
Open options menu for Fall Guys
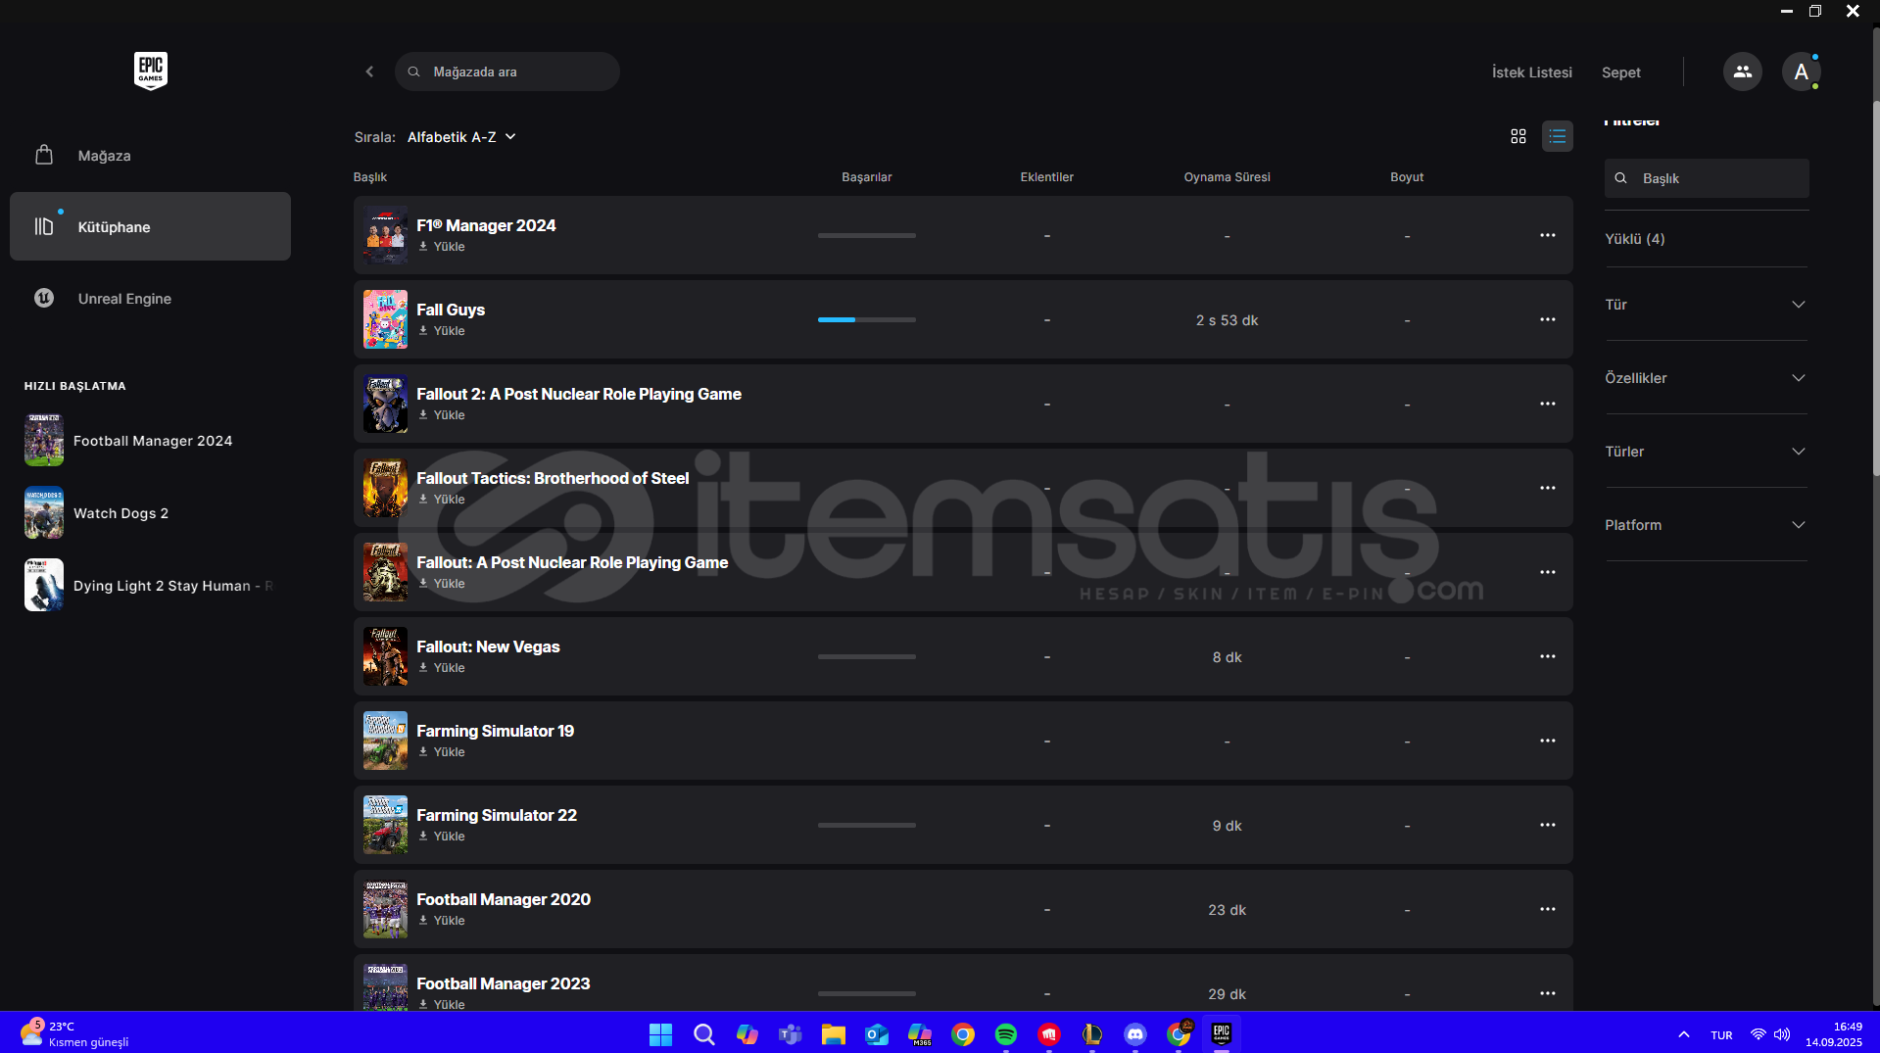pos(1547,319)
